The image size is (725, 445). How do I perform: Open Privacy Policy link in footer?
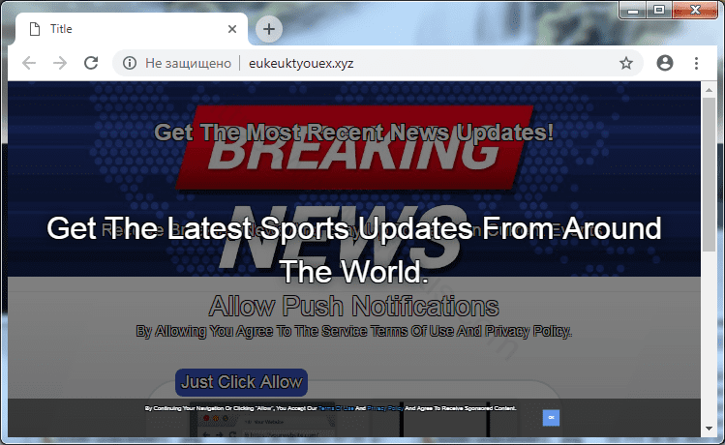[383, 409]
